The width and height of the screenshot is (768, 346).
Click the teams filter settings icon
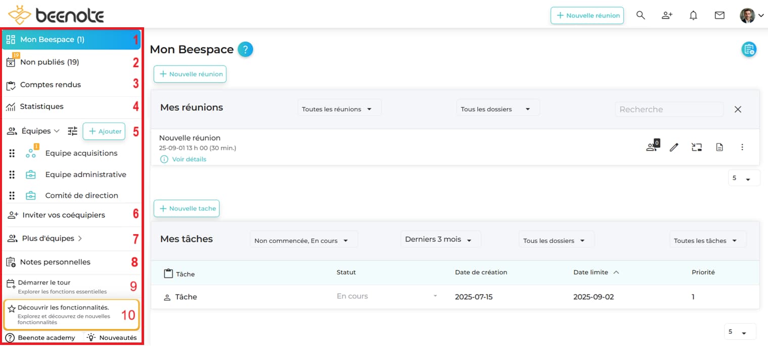73,131
